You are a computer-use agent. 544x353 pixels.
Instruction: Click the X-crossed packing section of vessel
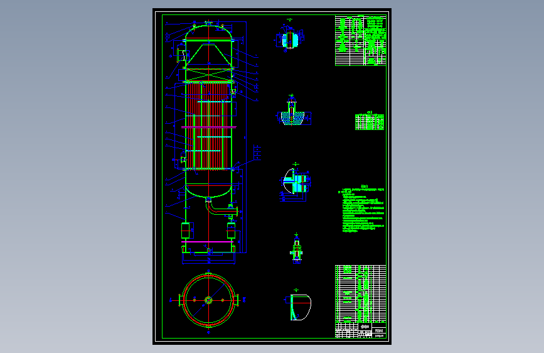tap(208, 75)
